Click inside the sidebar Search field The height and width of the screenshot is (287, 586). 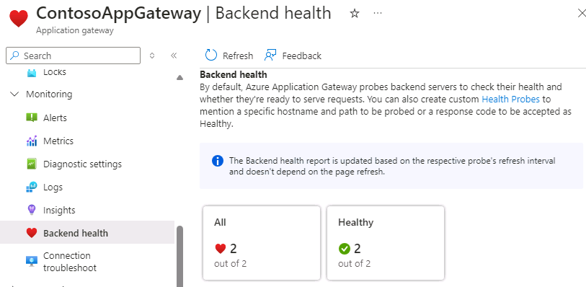pyautogui.click(x=74, y=56)
